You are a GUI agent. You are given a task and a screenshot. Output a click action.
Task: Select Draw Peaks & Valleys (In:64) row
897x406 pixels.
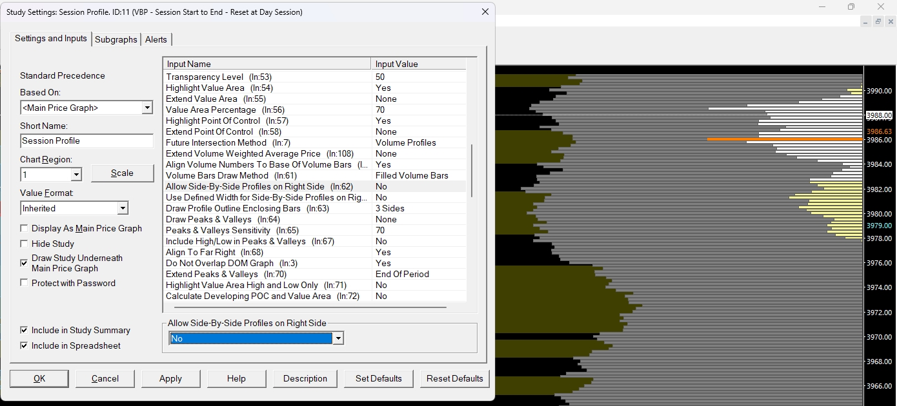315,219
